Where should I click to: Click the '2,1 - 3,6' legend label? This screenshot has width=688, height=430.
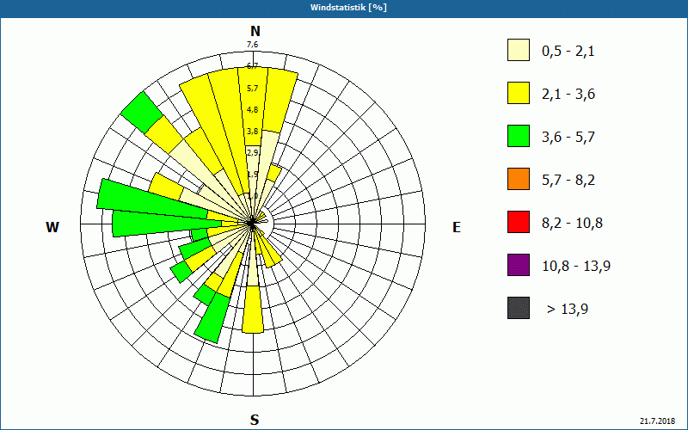(x=568, y=95)
